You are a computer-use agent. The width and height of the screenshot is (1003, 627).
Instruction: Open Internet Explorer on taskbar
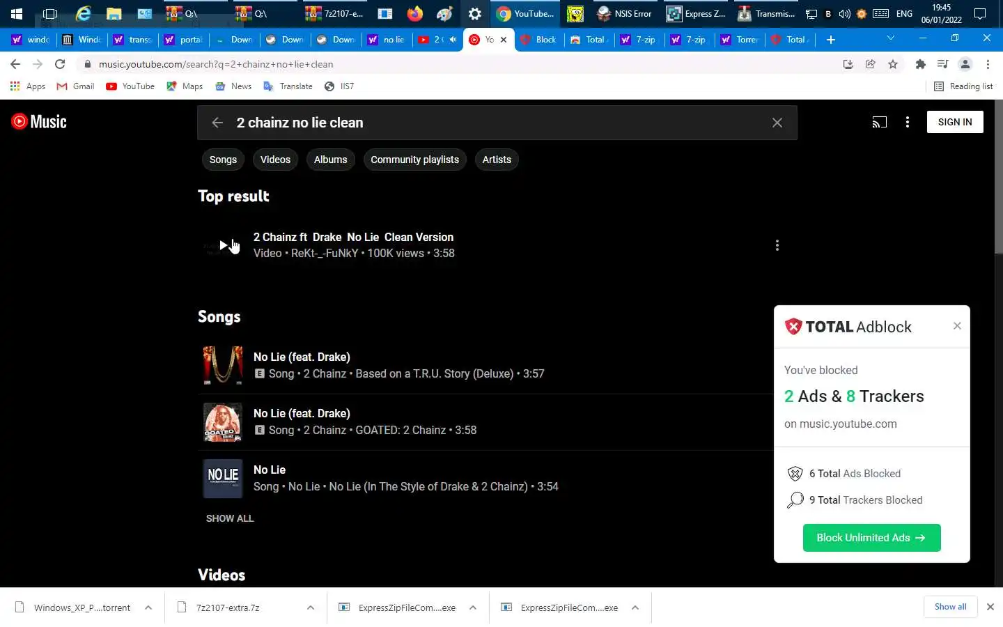(x=84, y=13)
